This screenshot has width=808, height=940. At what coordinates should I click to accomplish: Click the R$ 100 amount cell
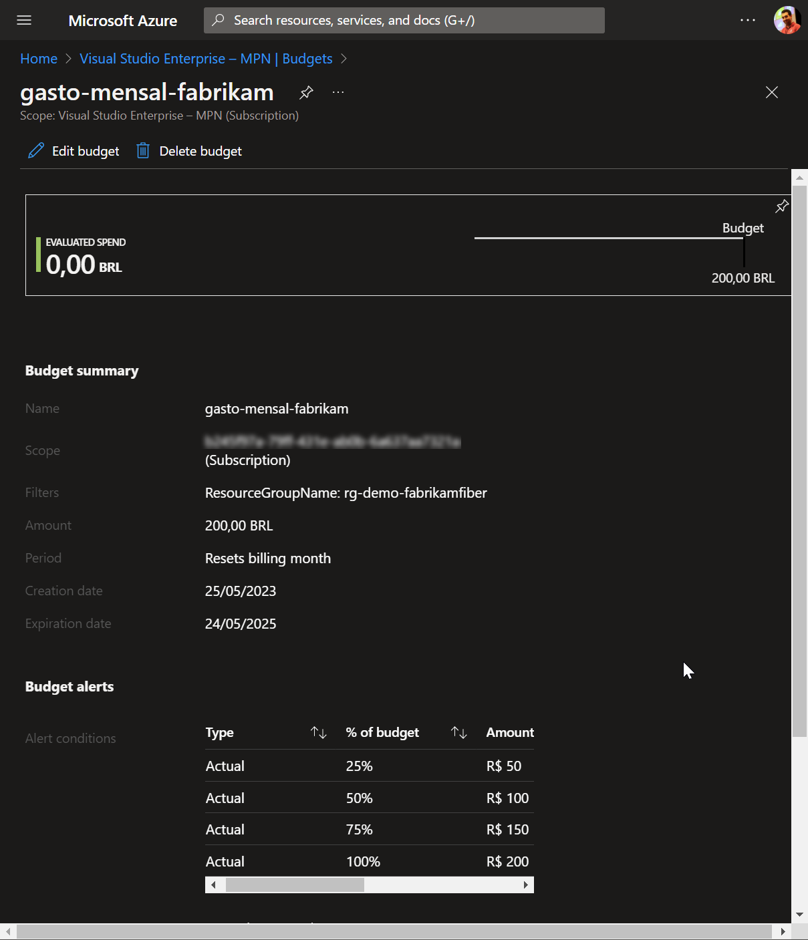click(x=507, y=798)
